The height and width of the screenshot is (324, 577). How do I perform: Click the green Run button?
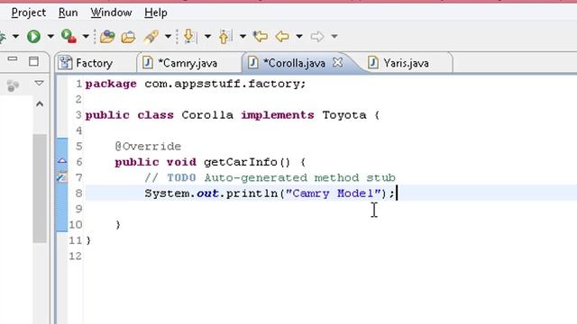[33, 36]
